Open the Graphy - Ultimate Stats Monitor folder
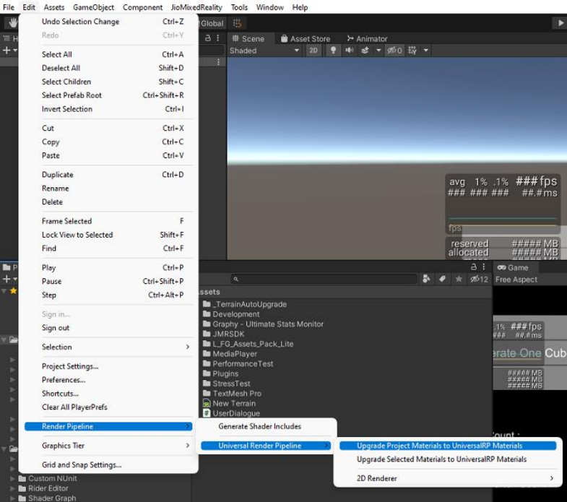The width and height of the screenshot is (567, 502). (268, 324)
